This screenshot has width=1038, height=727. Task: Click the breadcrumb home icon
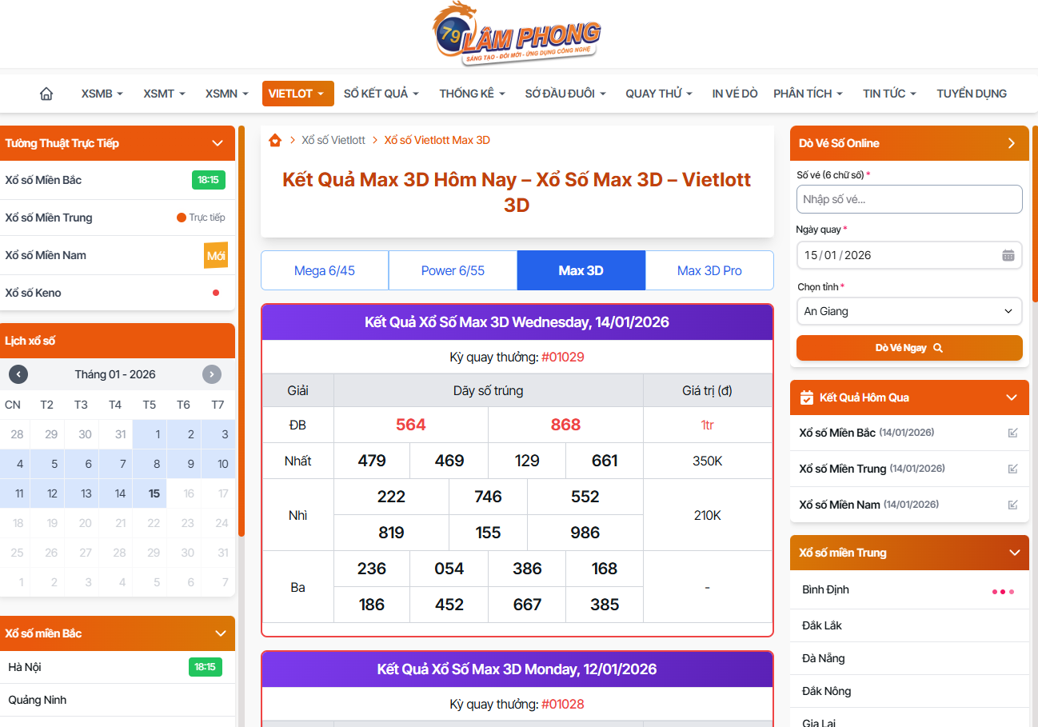[275, 140]
